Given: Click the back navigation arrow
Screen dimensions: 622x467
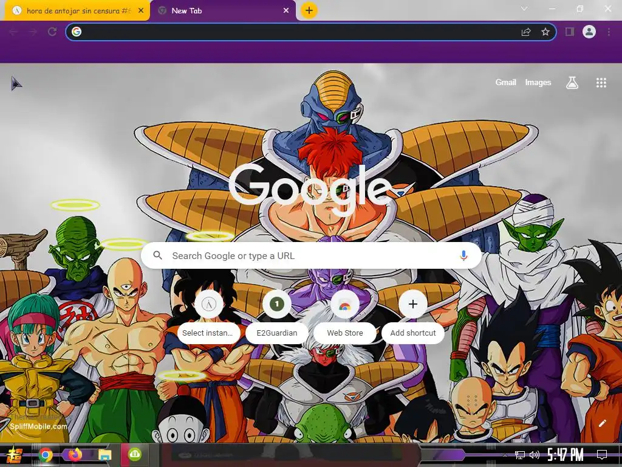Looking at the screenshot, I should pyautogui.click(x=13, y=32).
